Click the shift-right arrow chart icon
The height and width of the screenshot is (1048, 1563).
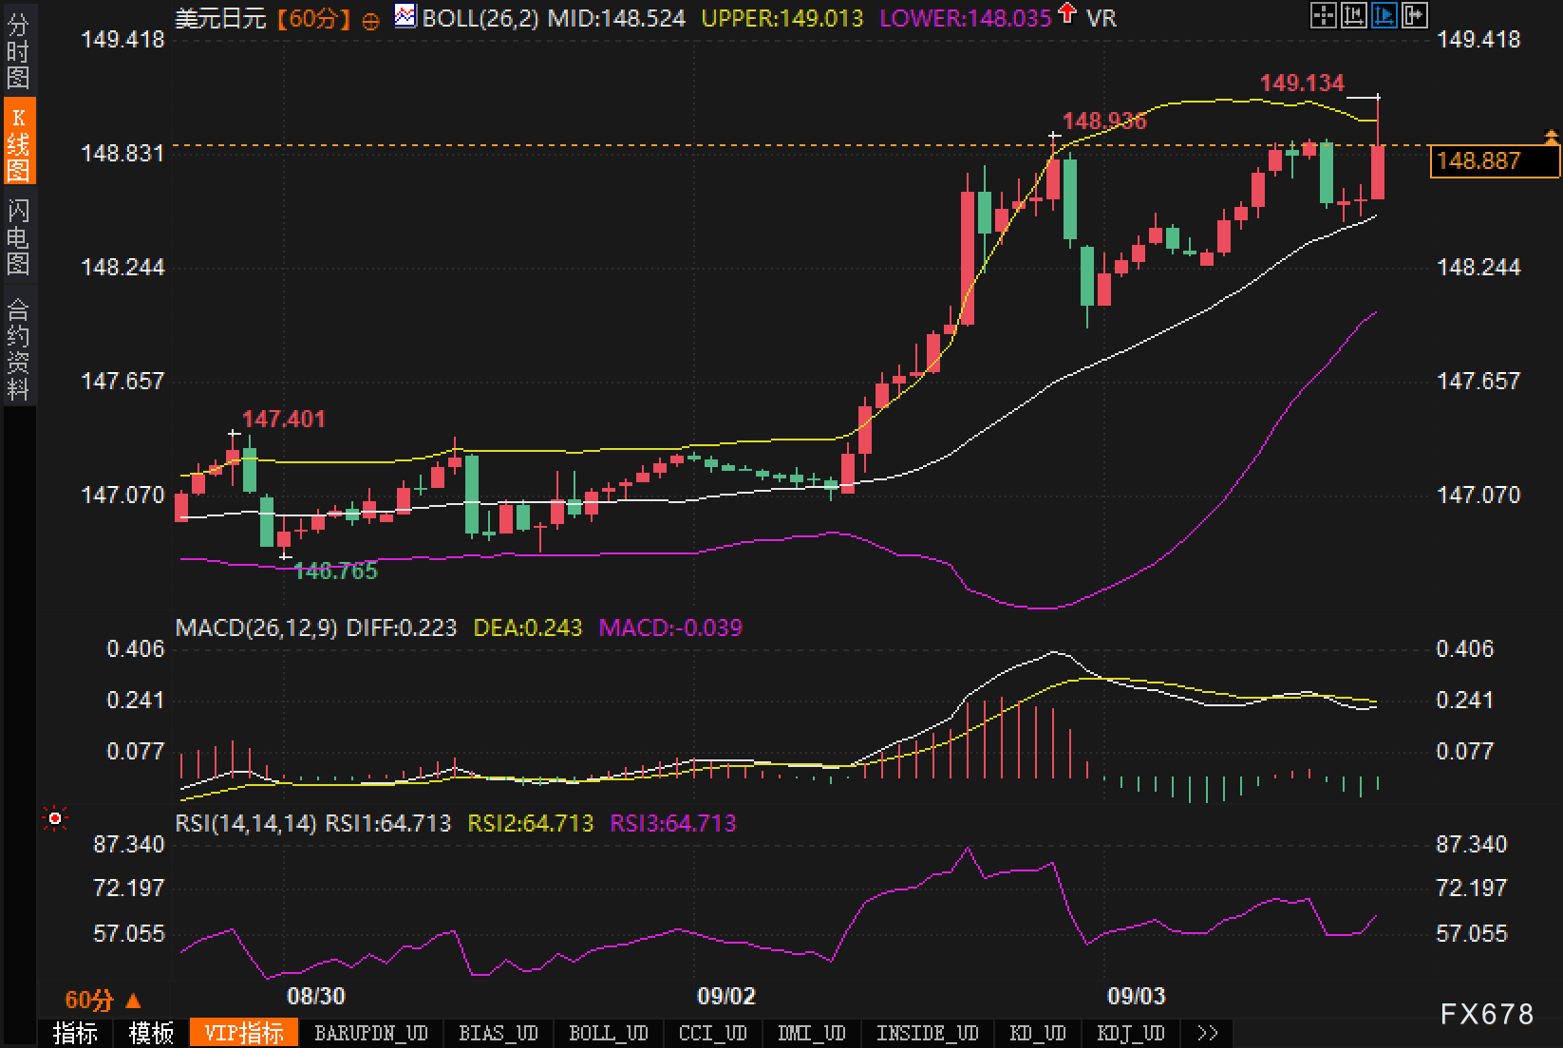pyautogui.click(x=1414, y=15)
